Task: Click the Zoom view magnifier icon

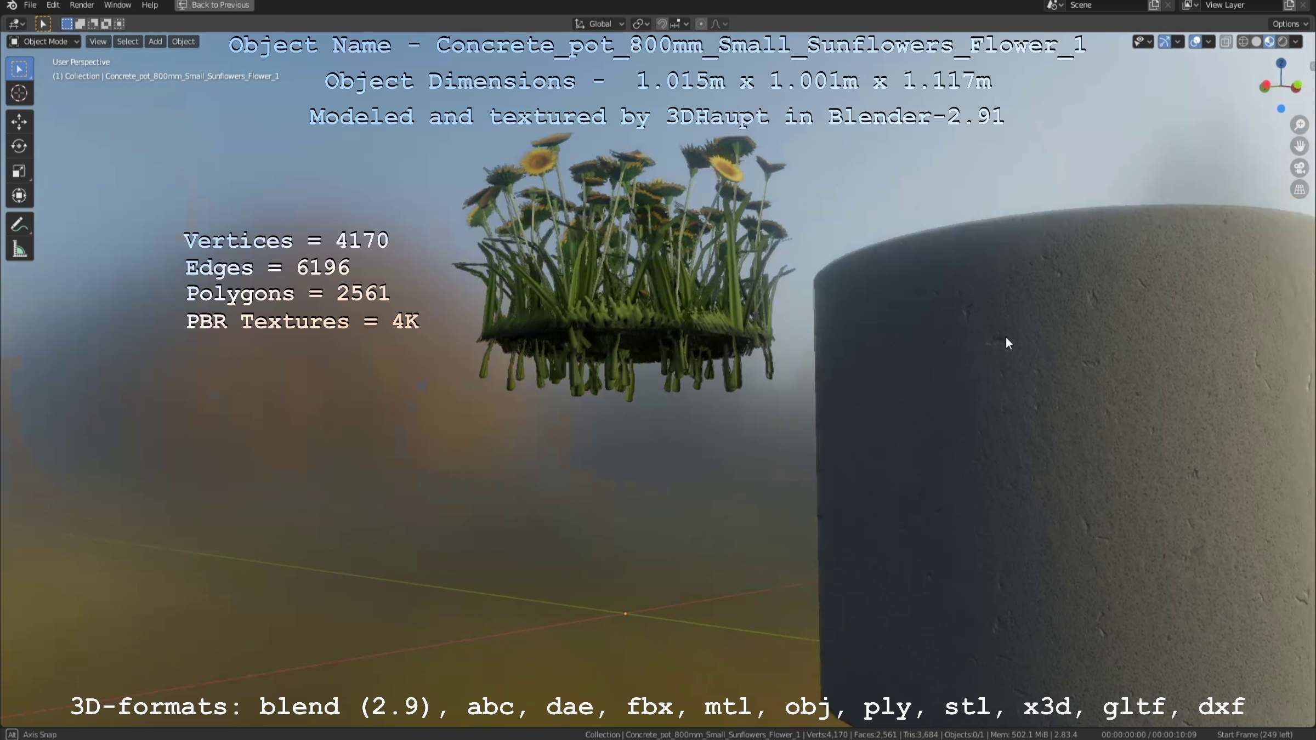Action: [x=1300, y=125]
